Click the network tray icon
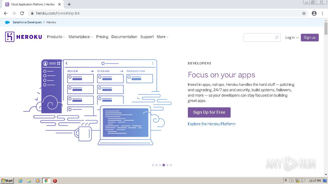This screenshot has height=184, width=328. (x=298, y=181)
